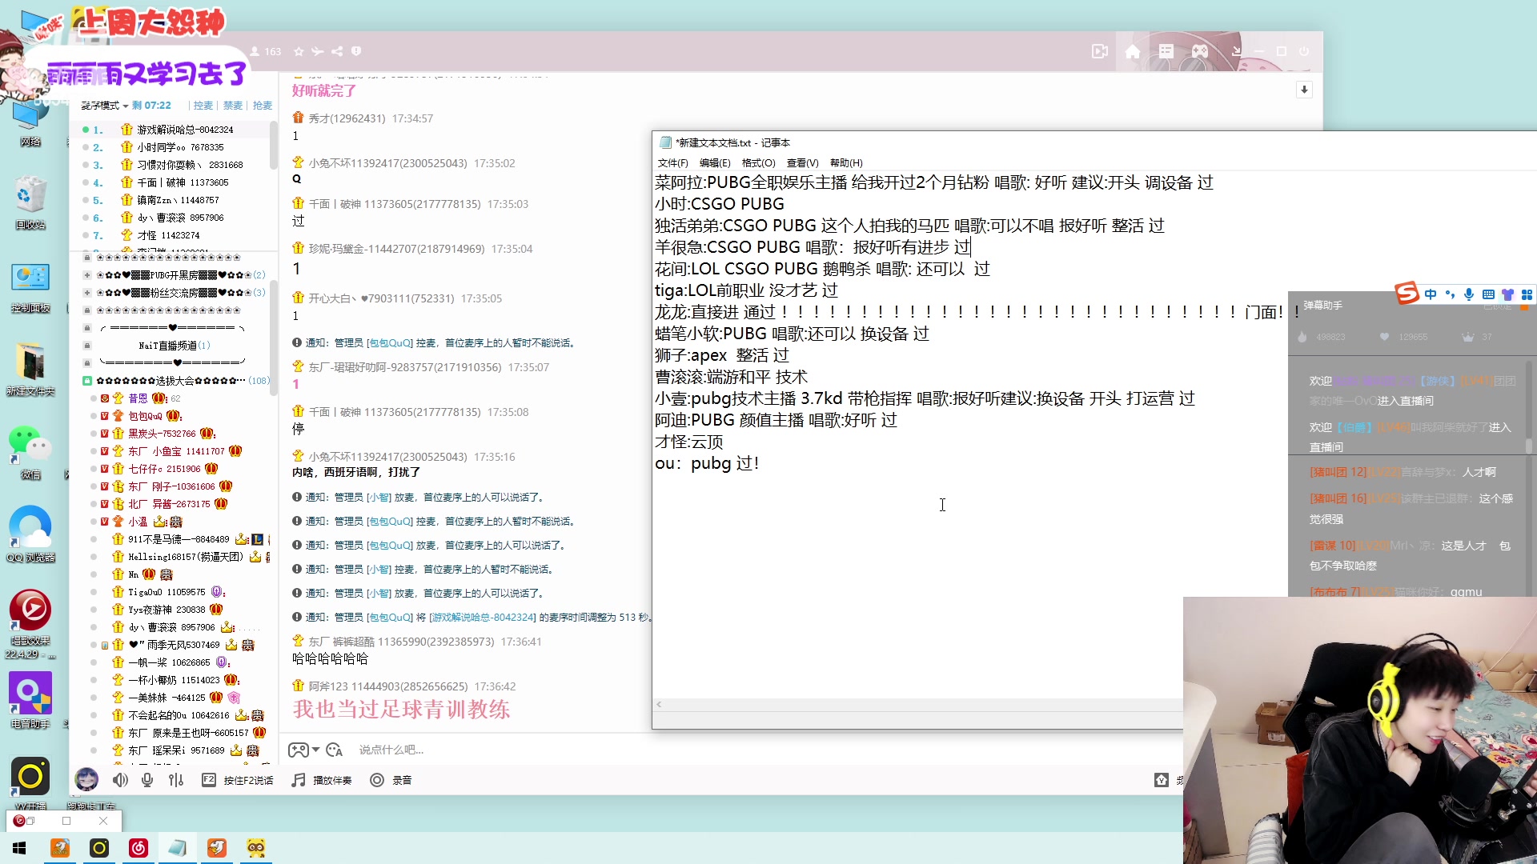
Task: Open the channel template list icon
Action: [1166, 51]
